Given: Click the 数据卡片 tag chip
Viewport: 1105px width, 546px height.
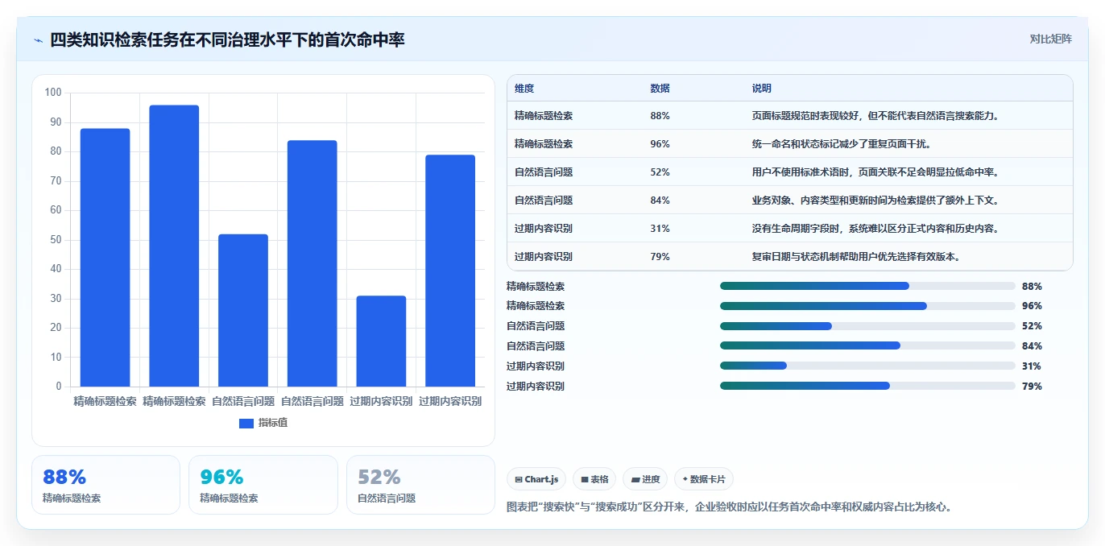Looking at the screenshot, I should tap(704, 479).
